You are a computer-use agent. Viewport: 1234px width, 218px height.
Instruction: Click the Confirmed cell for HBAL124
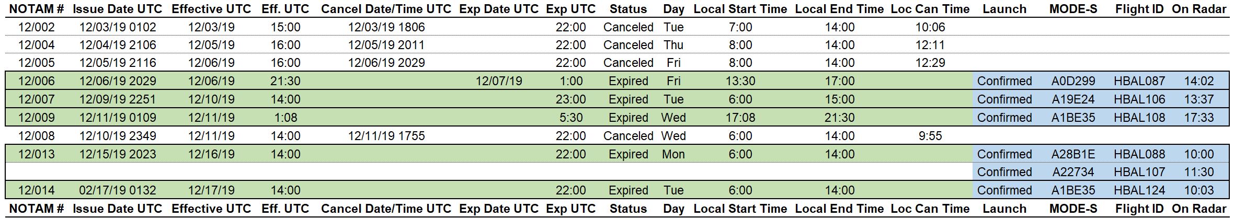click(1004, 190)
